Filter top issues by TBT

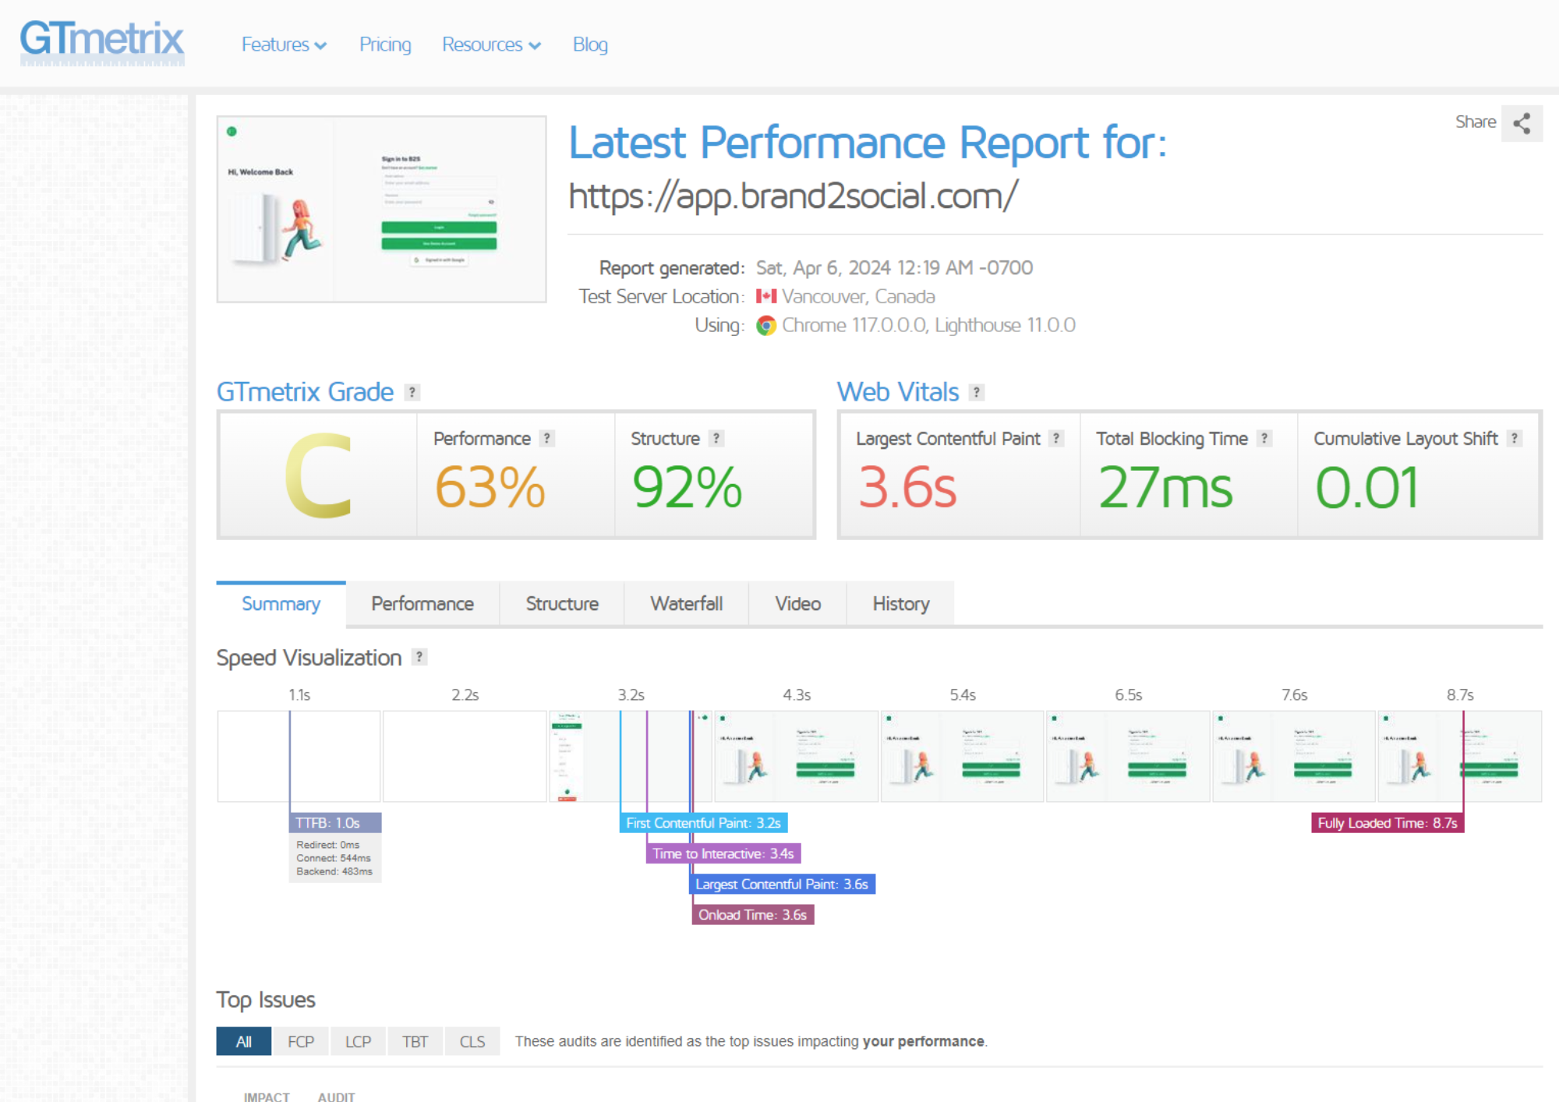[x=415, y=1042]
